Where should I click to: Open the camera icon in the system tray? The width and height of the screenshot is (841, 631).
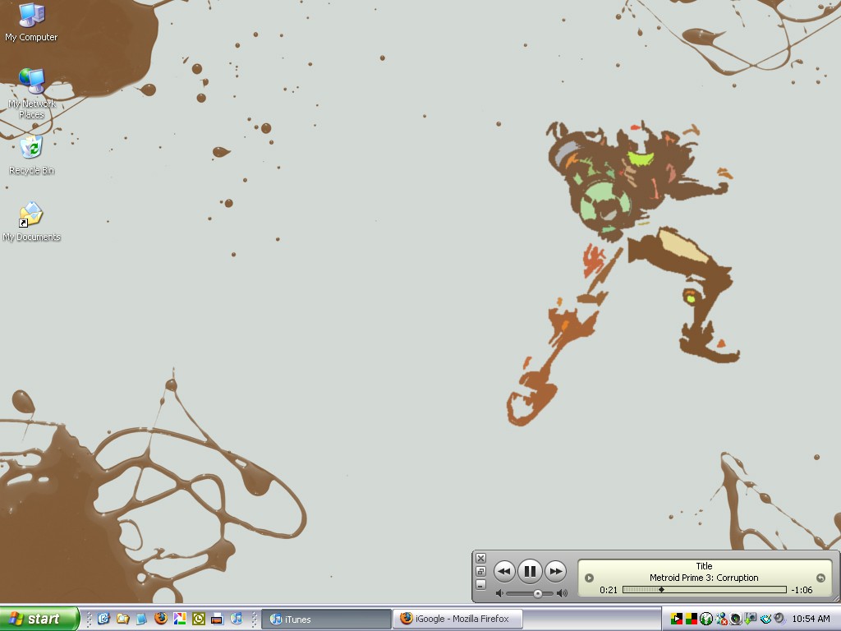point(750,619)
